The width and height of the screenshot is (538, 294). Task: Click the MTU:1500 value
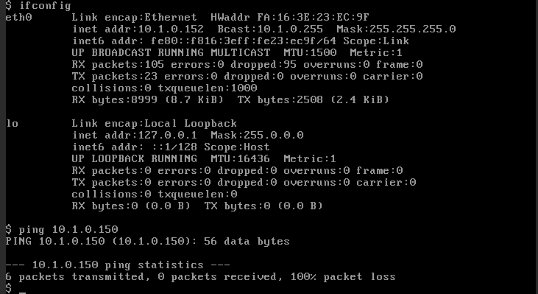click(x=310, y=52)
